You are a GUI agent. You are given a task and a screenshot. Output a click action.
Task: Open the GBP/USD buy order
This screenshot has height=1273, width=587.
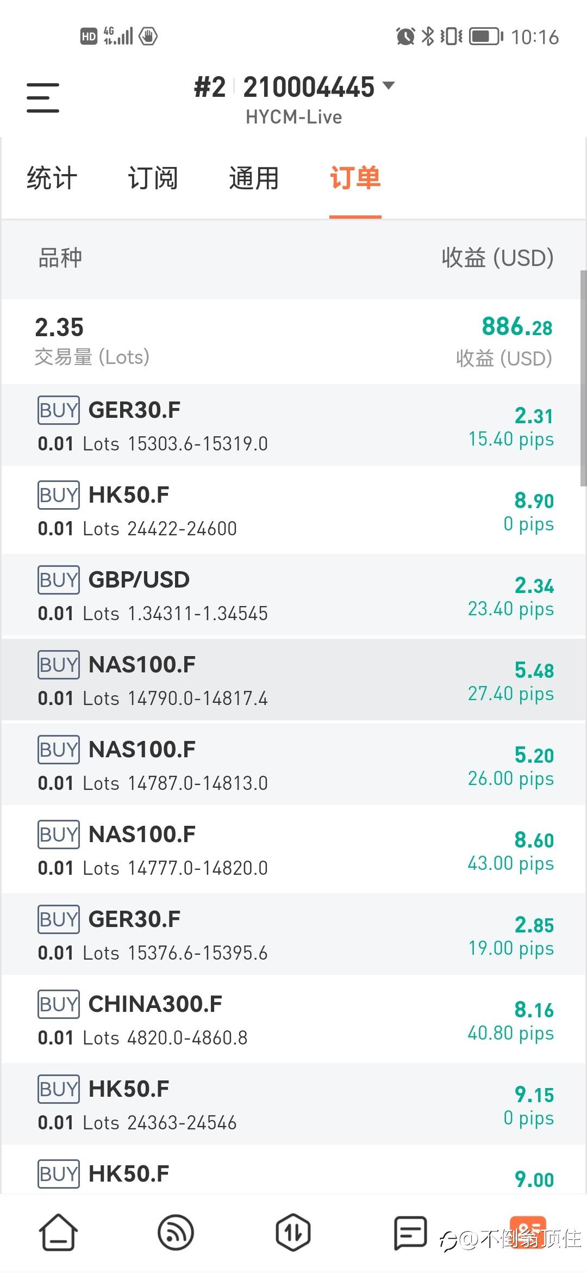(293, 596)
